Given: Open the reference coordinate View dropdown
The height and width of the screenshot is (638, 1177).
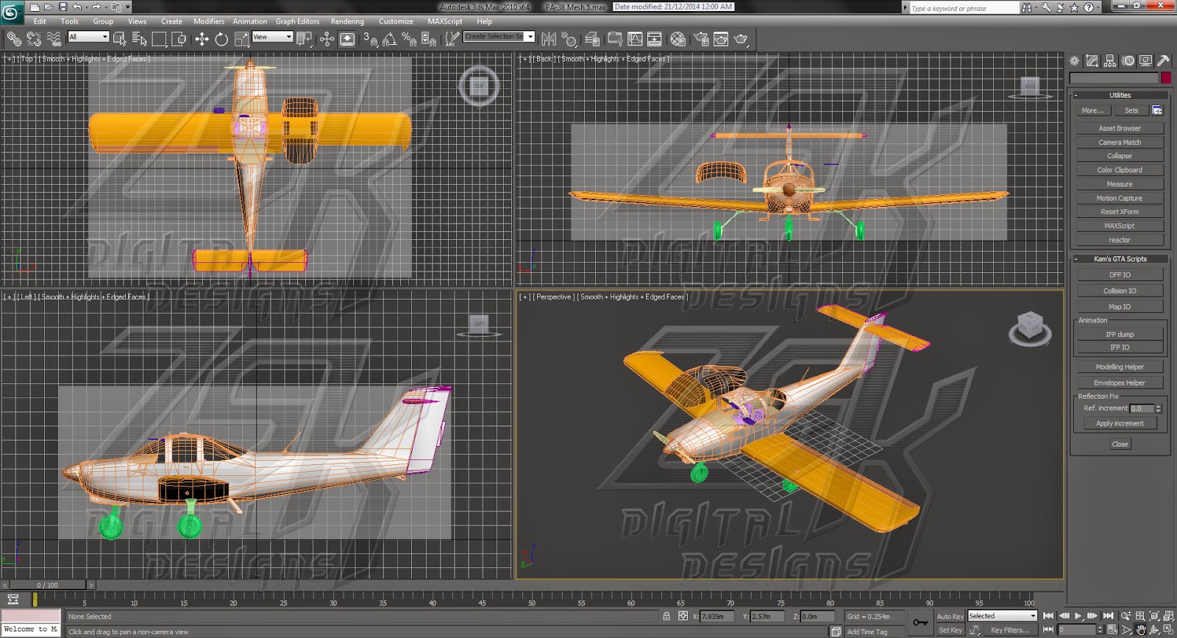Looking at the screenshot, I should pos(272,37).
